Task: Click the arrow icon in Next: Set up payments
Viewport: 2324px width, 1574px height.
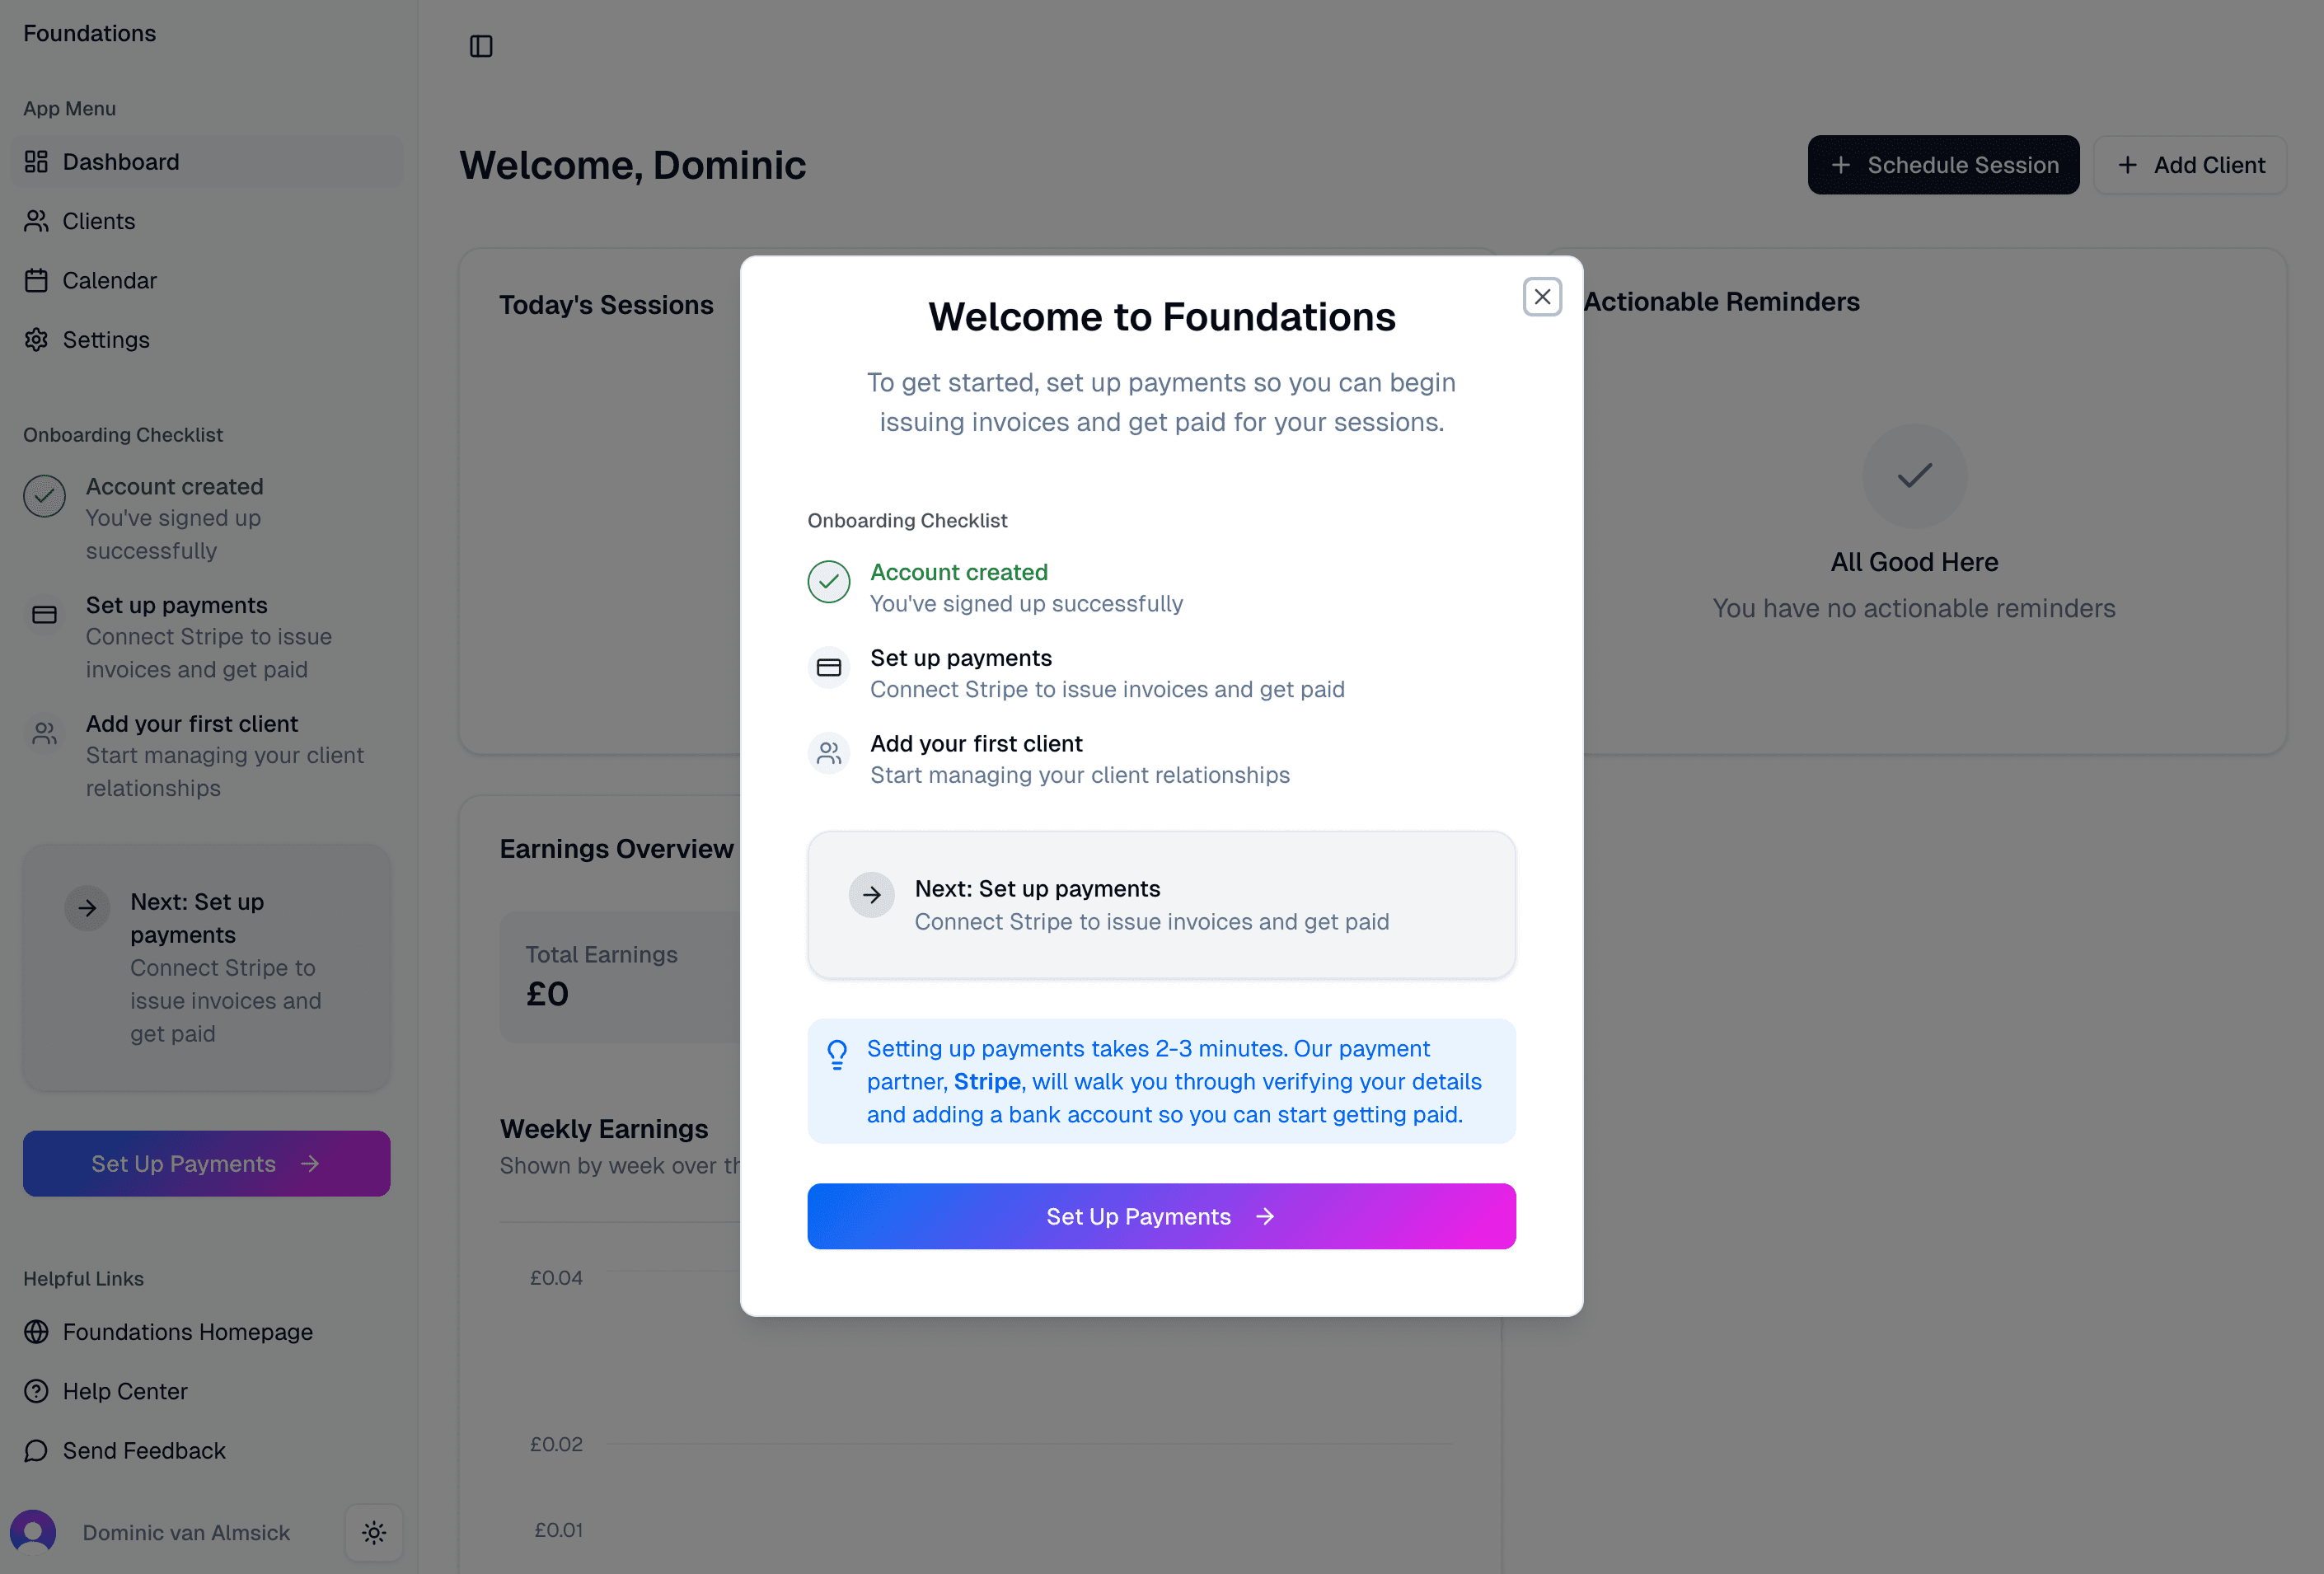Action: tap(872, 895)
